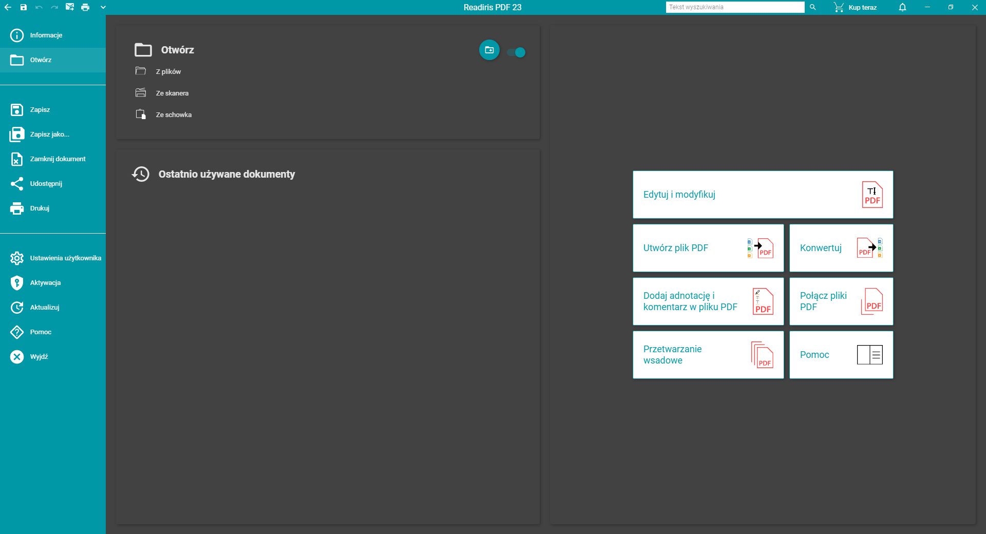The width and height of the screenshot is (986, 534).
Task: Click Wyjdź to exit the application
Action: pyautogui.click(x=53, y=357)
